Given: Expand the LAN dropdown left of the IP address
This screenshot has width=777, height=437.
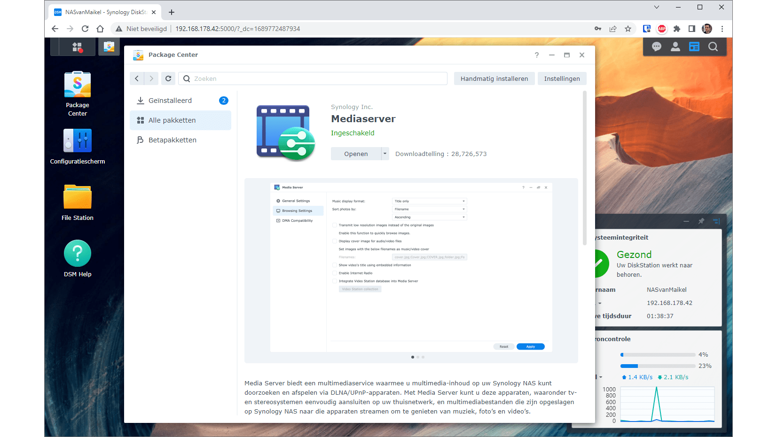Looking at the screenshot, I should pos(600,303).
